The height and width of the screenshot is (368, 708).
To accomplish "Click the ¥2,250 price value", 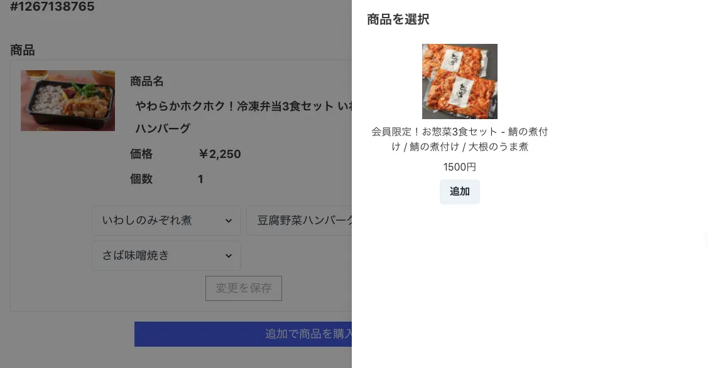I will pos(219,154).
